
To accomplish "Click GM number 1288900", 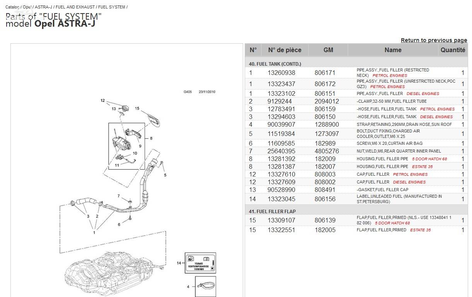I will pyautogui.click(x=327, y=124).
